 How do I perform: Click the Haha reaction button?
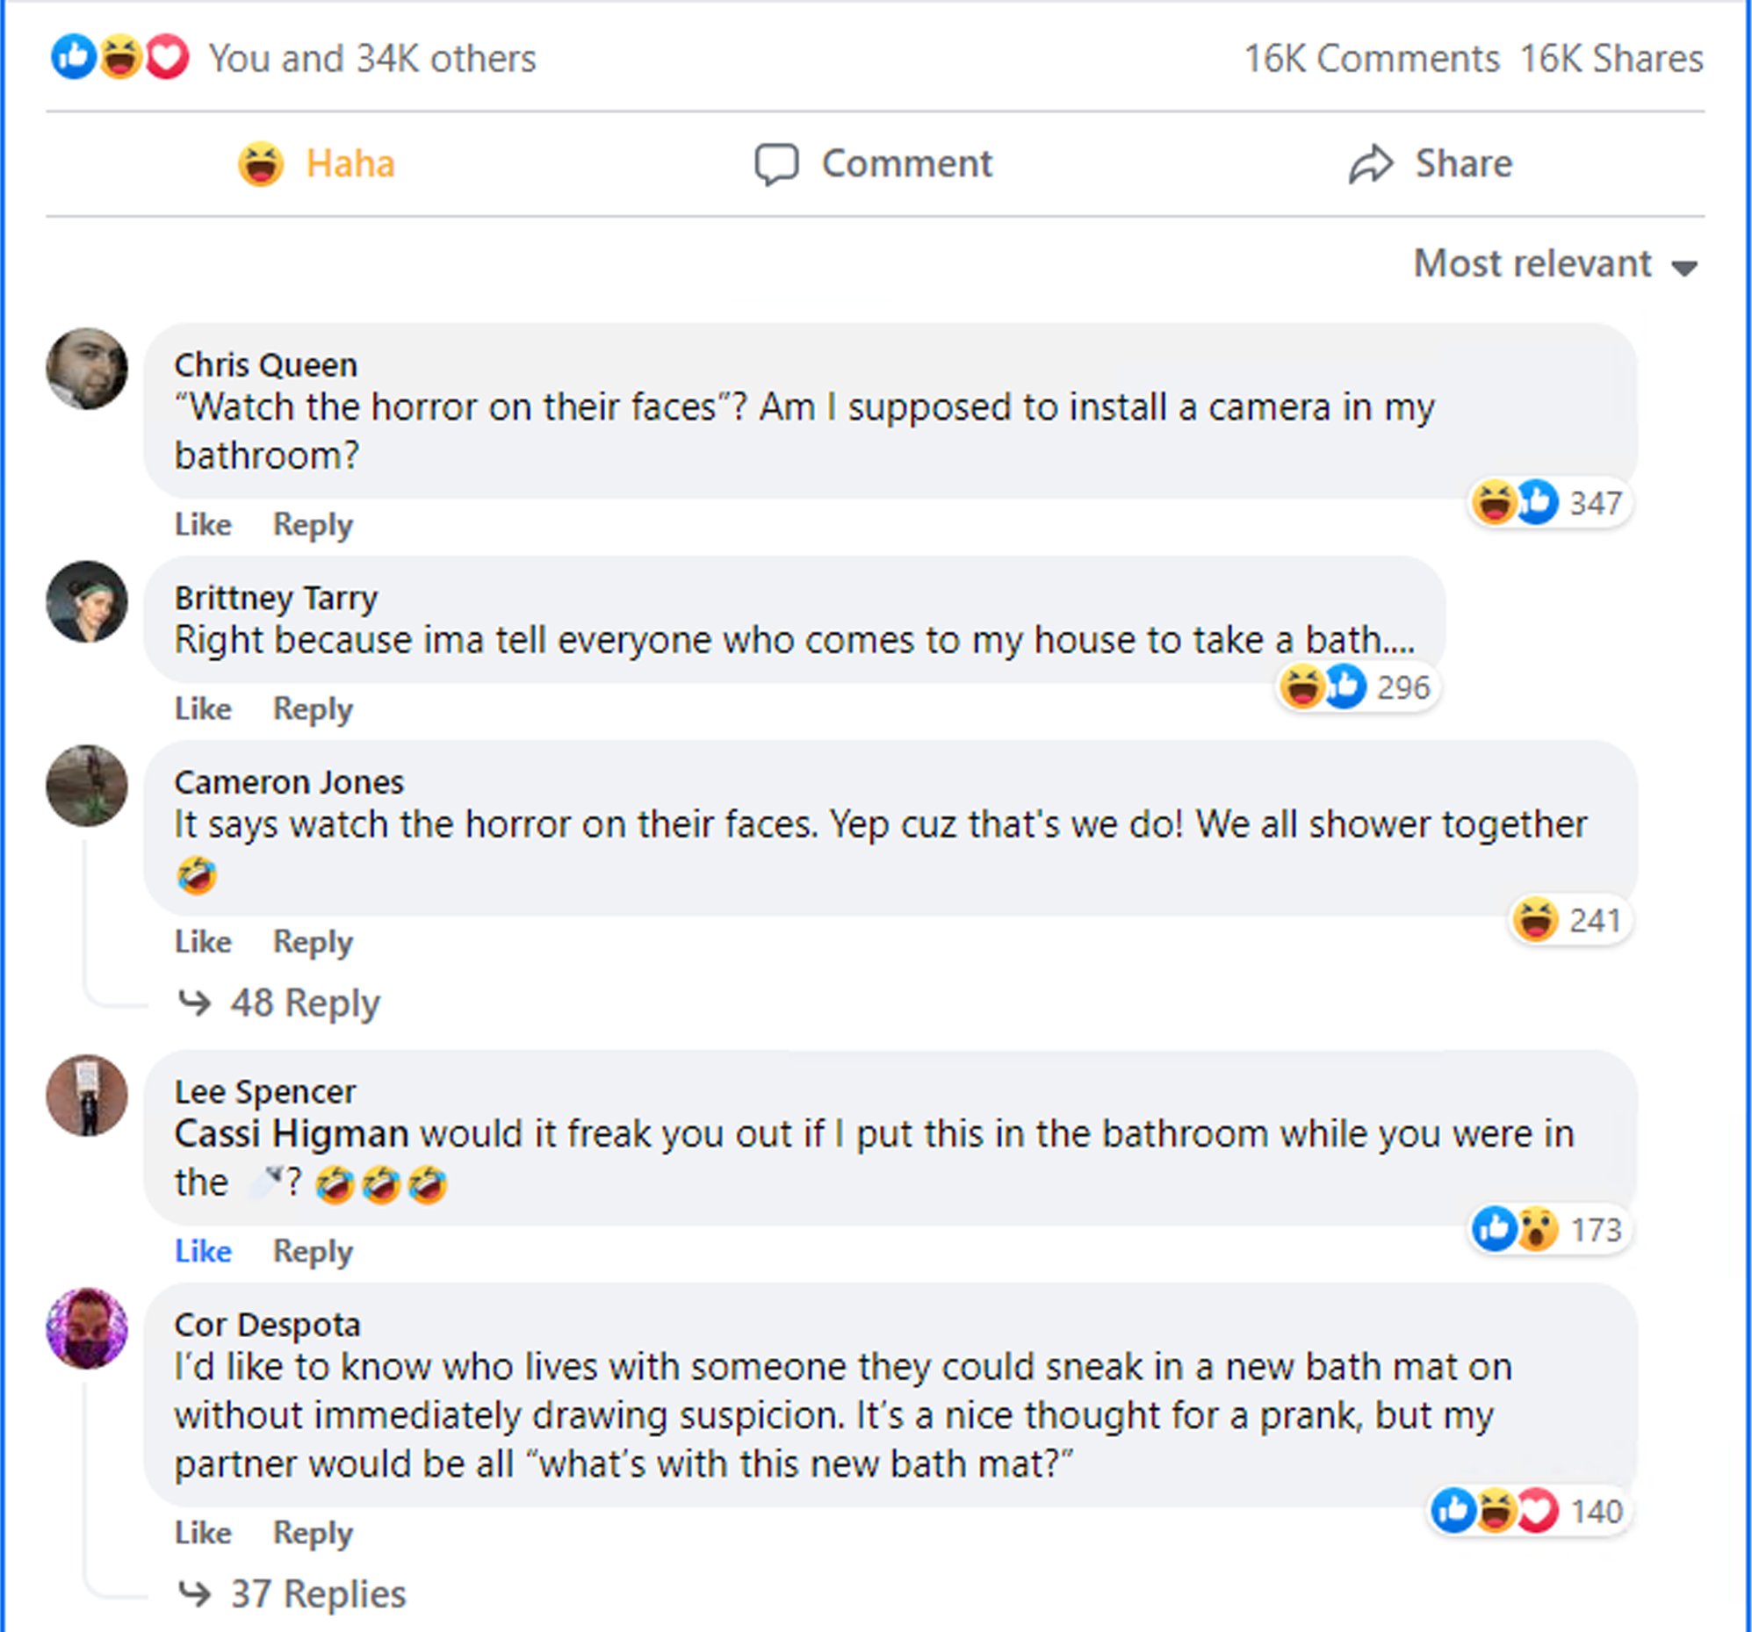point(316,164)
